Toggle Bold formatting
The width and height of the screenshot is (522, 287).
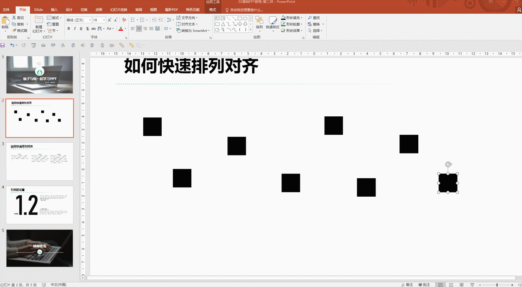[x=69, y=29]
